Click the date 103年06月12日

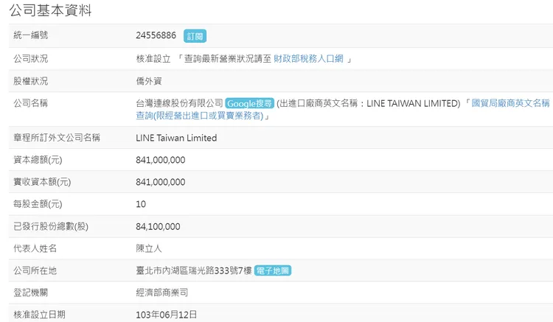click(167, 315)
